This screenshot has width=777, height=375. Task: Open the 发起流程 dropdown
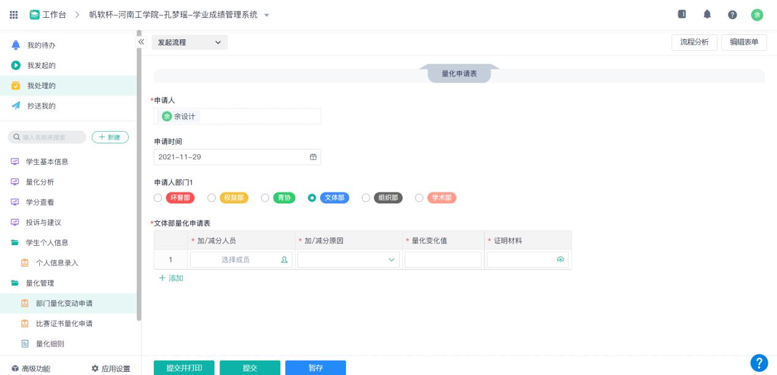pos(189,42)
